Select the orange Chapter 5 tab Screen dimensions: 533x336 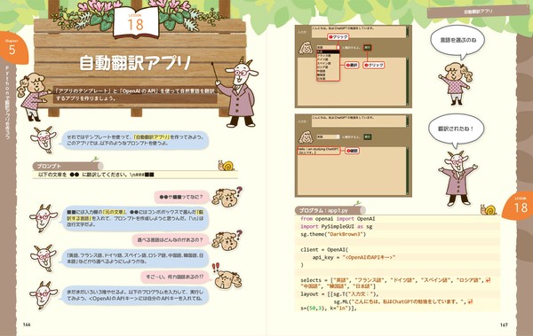[12, 48]
